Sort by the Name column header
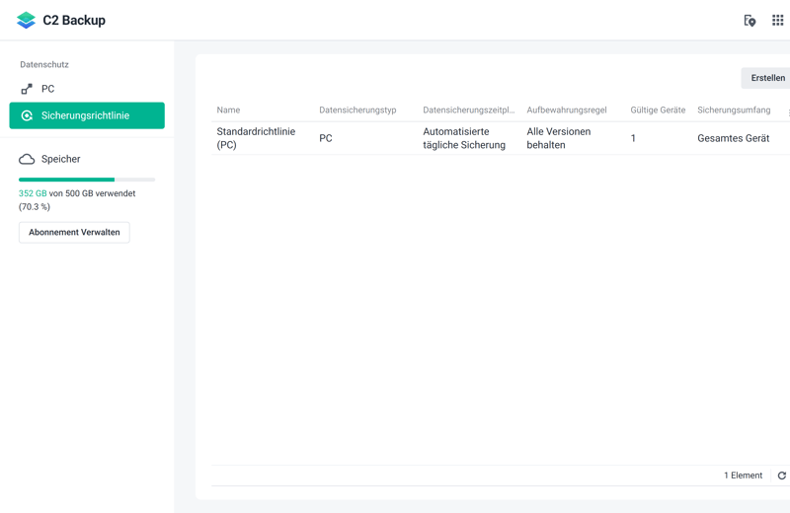 pos(228,110)
